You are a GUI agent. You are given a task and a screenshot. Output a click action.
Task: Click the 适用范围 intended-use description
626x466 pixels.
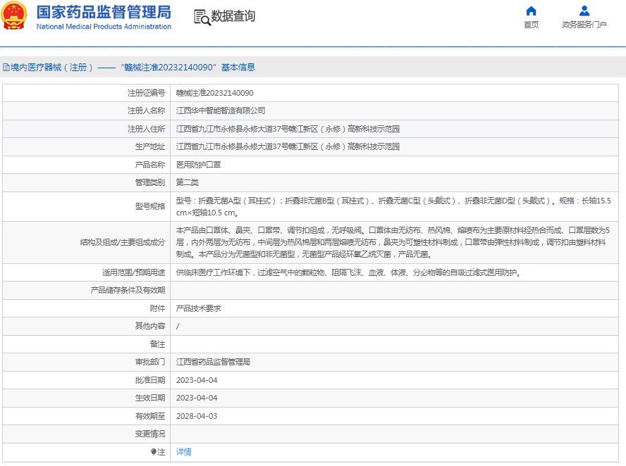348,272
